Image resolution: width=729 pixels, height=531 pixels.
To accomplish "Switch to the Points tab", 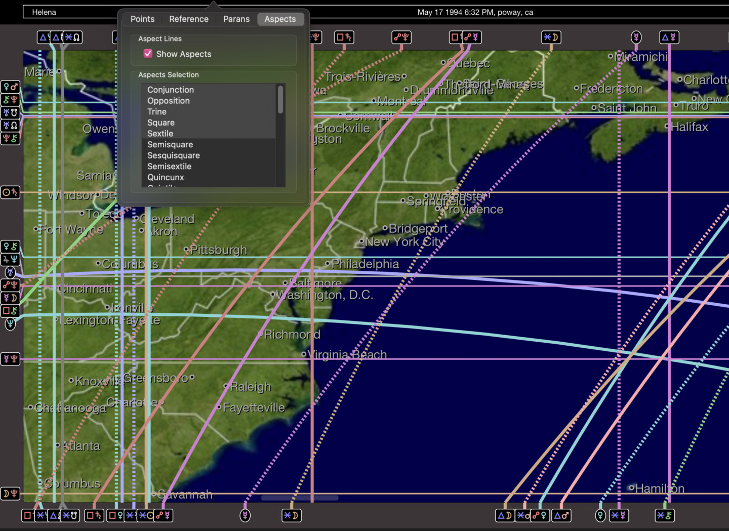I will pyautogui.click(x=143, y=19).
